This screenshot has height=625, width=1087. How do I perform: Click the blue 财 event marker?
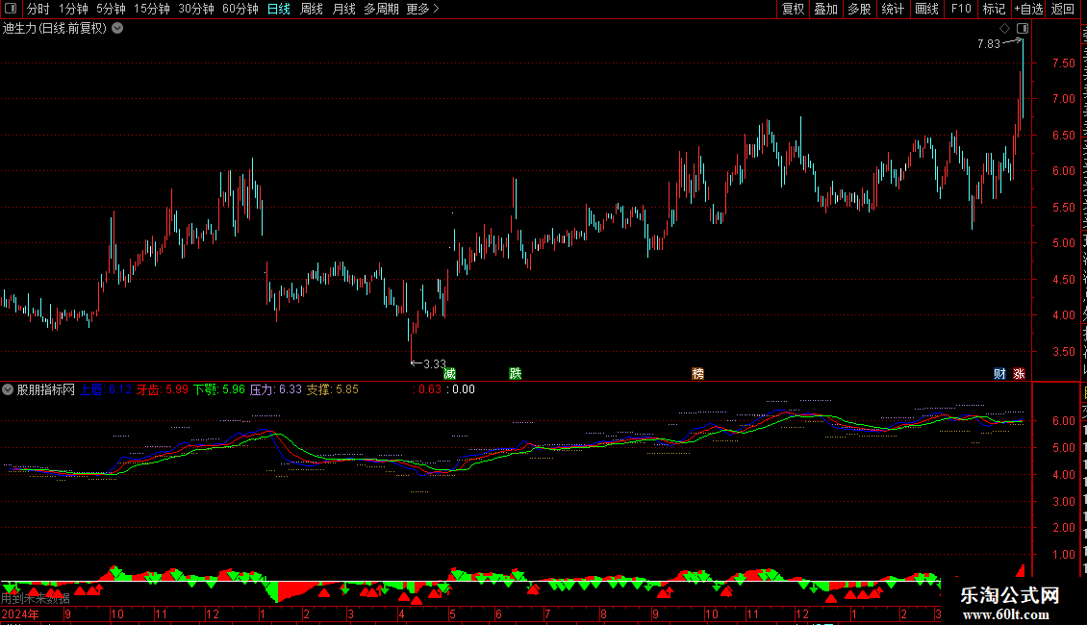[x=999, y=373]
